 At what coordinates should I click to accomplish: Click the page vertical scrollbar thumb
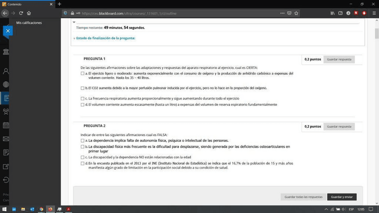point(377,33)
